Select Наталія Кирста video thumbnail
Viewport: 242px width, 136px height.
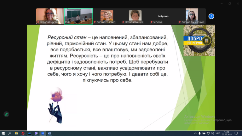tap(50, 16)
